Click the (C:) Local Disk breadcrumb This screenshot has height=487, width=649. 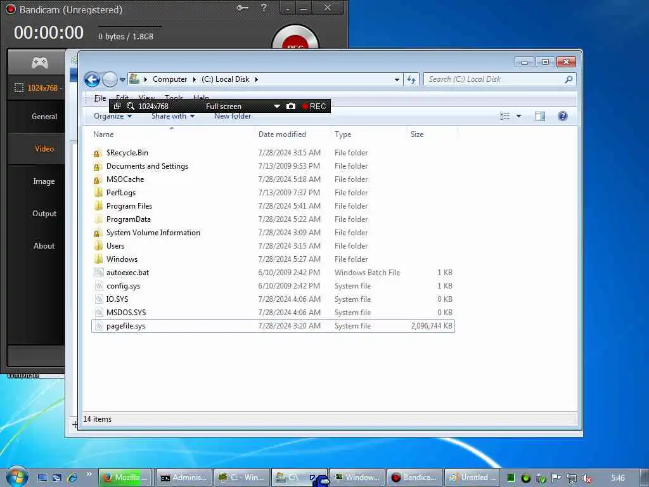[x=226, y=79]
